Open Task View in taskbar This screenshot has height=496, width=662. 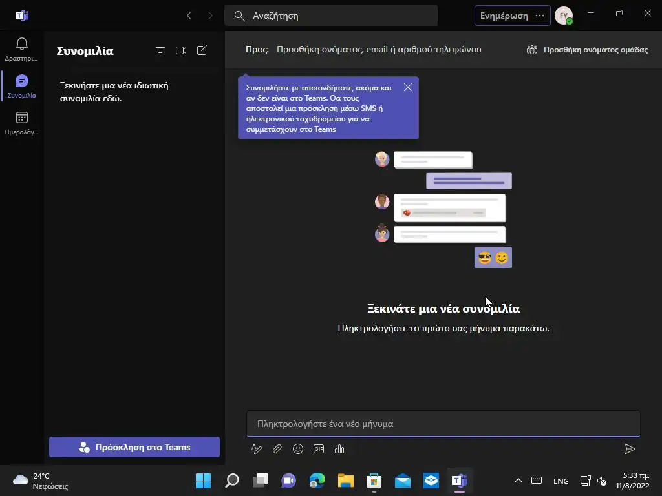tap(261, 480)
